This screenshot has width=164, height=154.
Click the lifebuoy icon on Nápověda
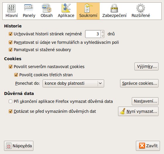tap(9, 146)
